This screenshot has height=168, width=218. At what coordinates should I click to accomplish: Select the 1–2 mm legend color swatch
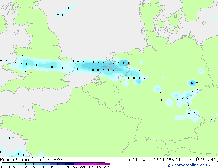22,164
